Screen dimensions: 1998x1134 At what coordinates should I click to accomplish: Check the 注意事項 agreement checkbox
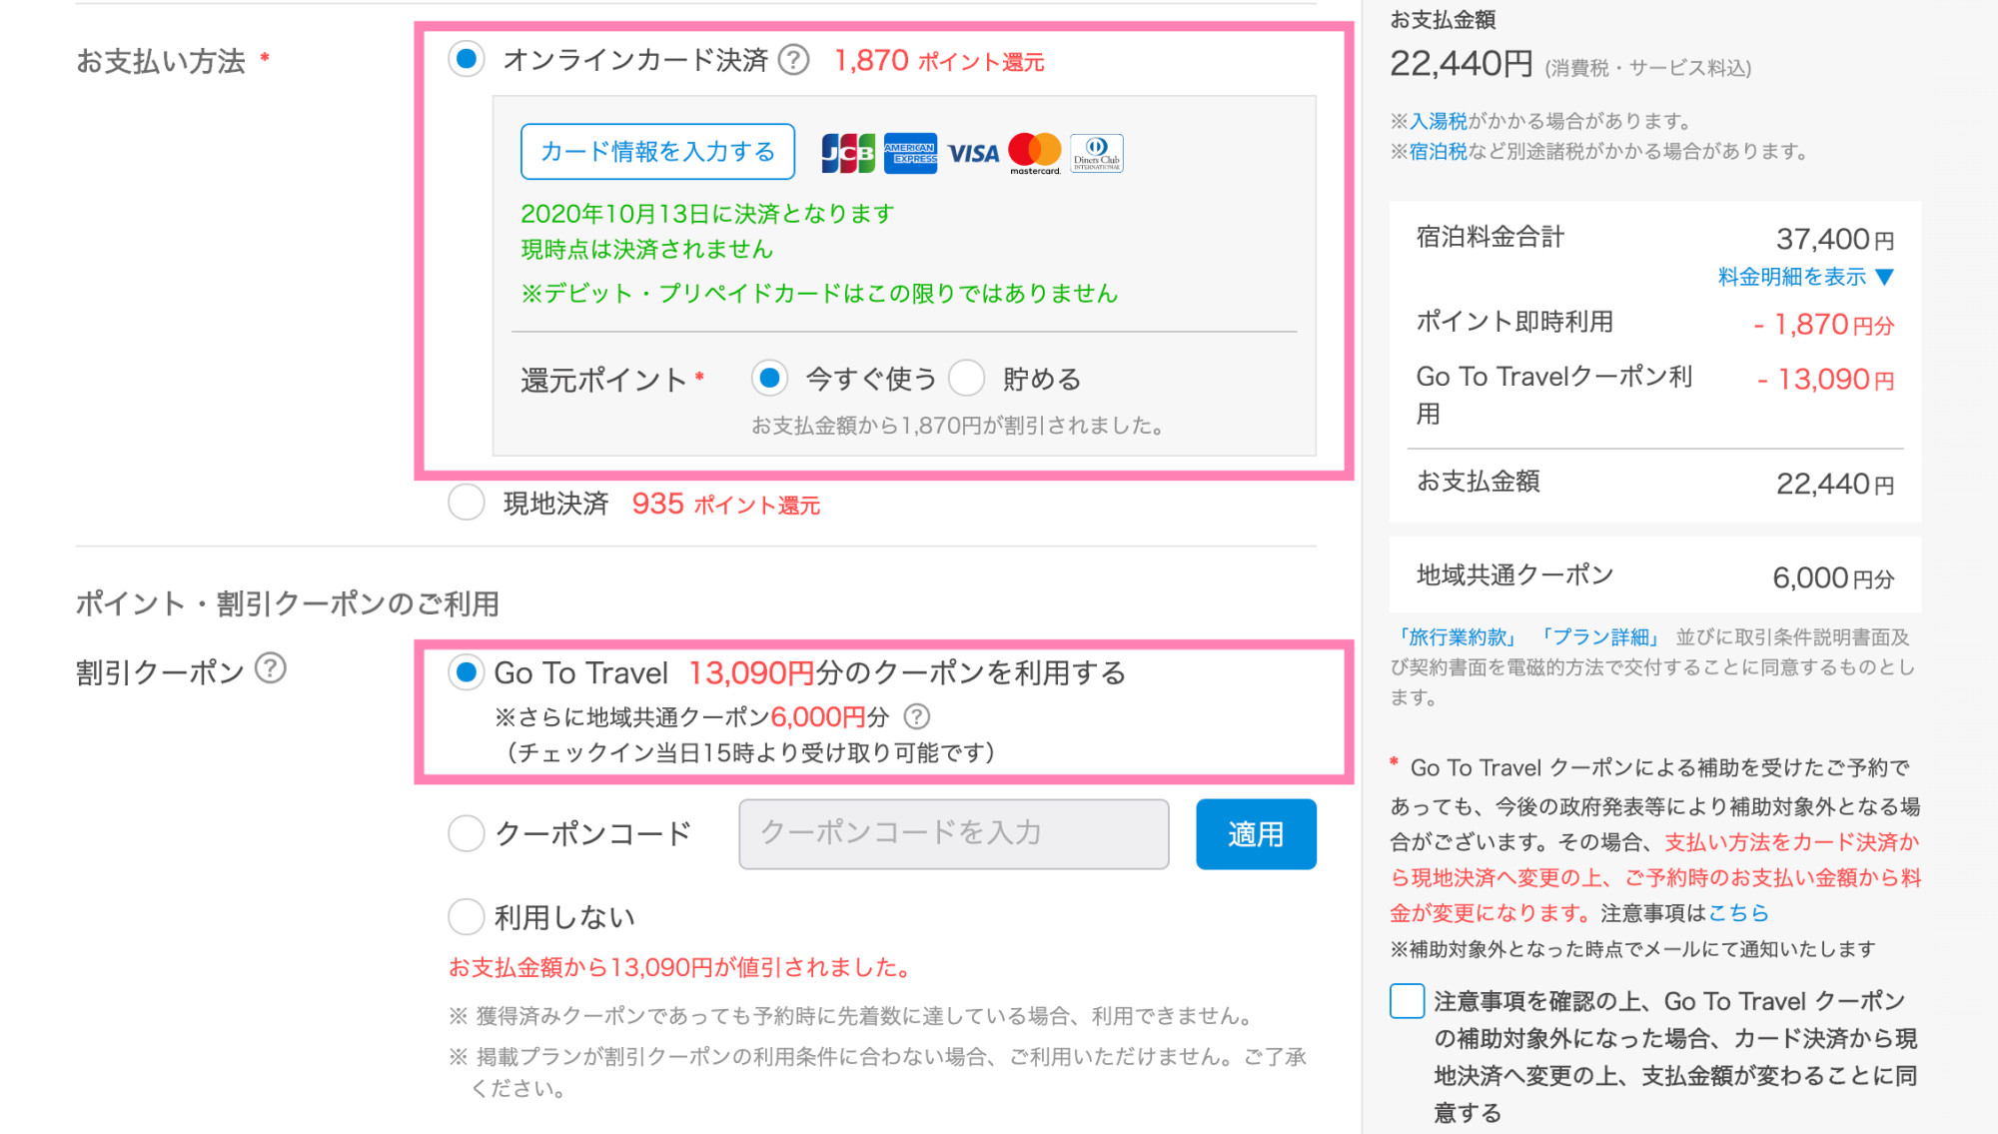coord(1407,1001)
